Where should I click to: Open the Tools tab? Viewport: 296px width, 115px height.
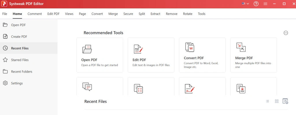(201, 14)
